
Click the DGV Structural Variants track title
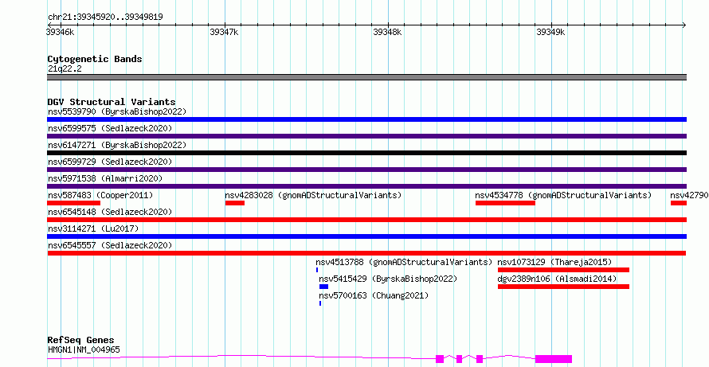point(112,102)
